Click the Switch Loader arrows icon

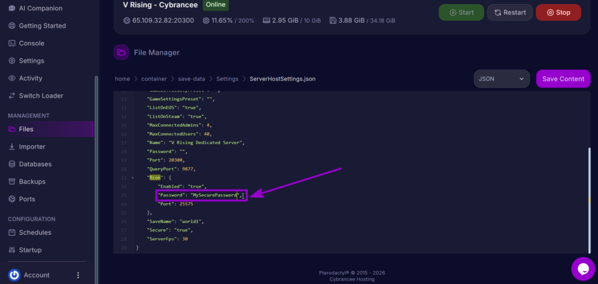point(12,96)
